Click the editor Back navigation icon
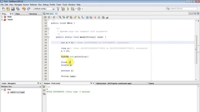 click(x=49, y=17)
